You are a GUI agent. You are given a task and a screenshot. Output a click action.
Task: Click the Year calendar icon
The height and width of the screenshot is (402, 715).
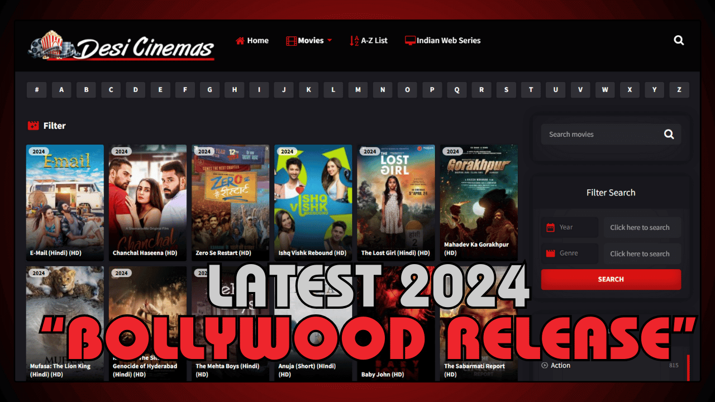(x=550, y=227)
